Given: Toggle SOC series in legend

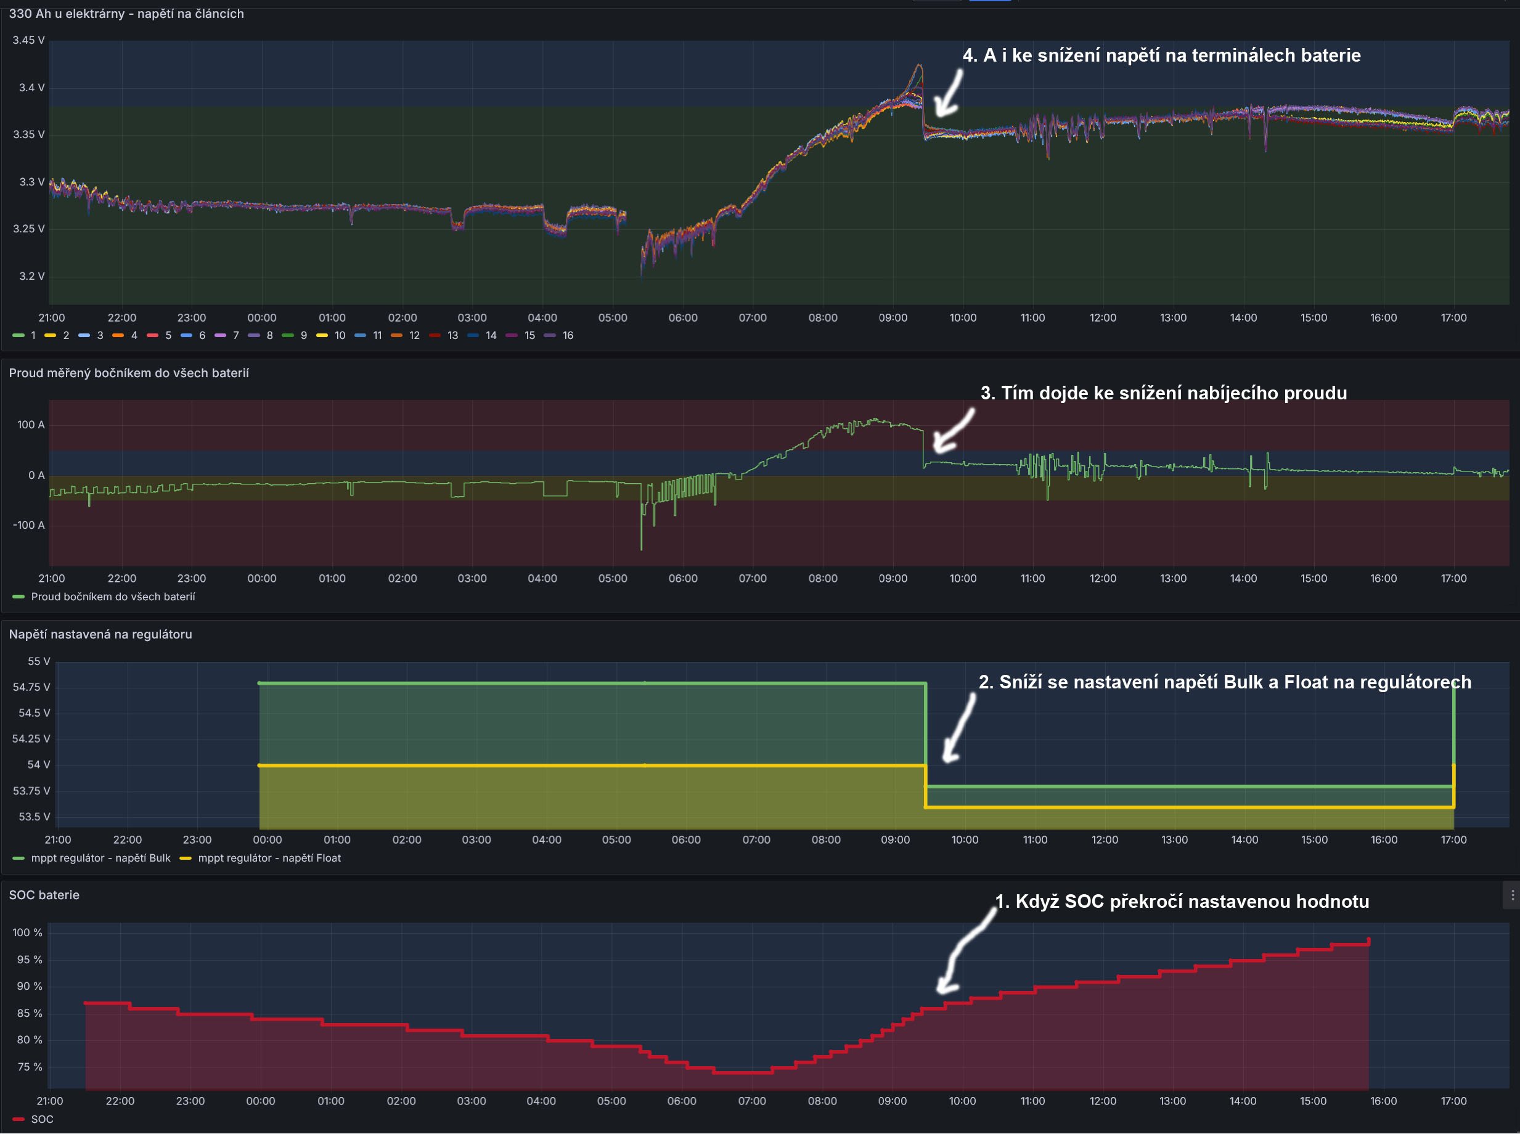Looking at the screenshot, I should (42, 1120).
